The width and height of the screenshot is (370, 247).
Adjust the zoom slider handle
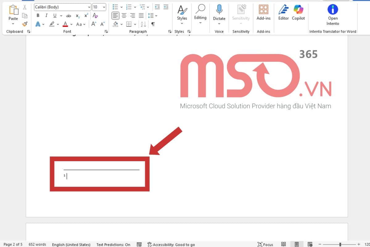tap(340, 245)
